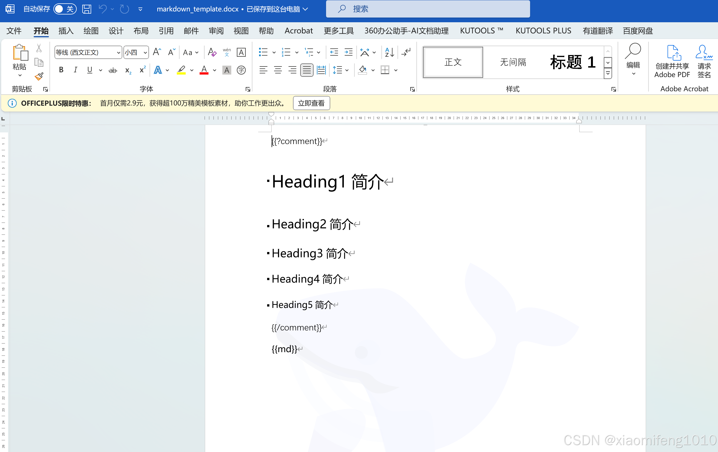Apply the red font color swatch
This screenshot has height=452, width=718.
point(204,70)
